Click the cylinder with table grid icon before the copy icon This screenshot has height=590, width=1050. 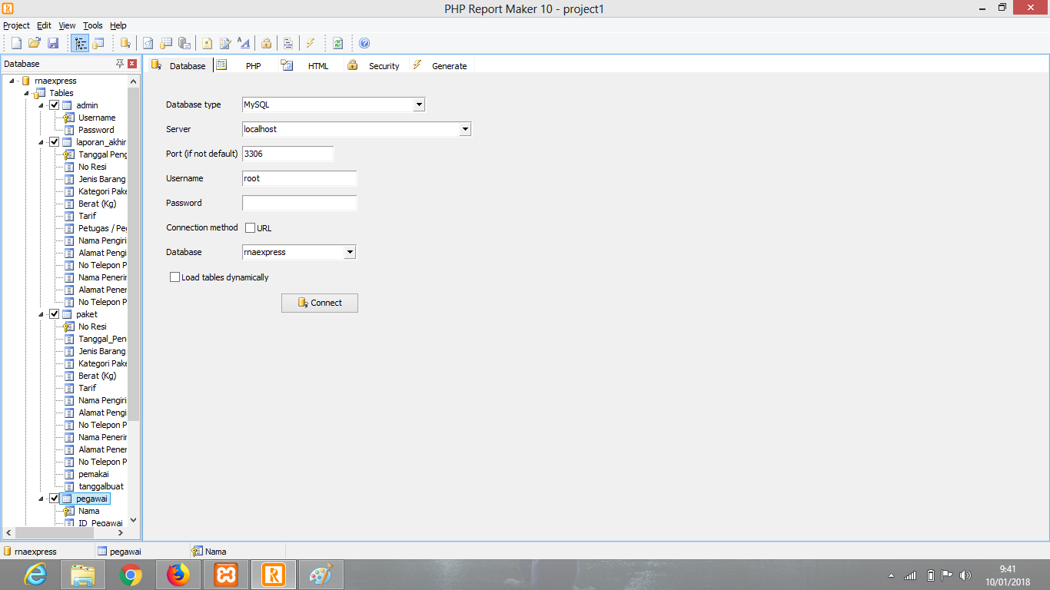166,43
